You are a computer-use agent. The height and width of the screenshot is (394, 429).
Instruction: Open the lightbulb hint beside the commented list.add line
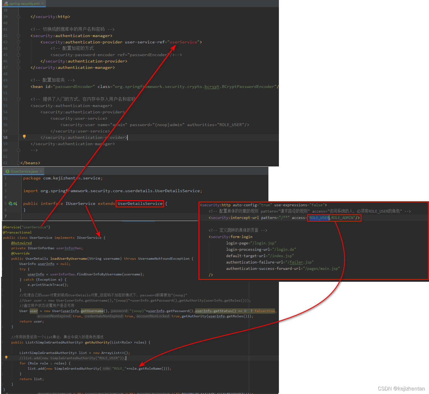(x=6, y=358)
